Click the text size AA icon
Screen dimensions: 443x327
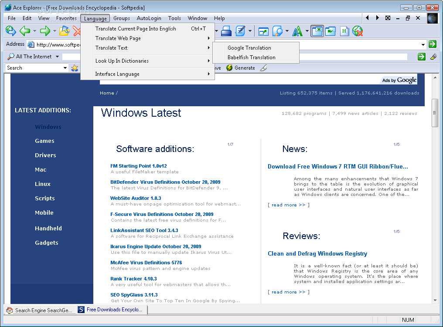(x=297, y=31)
